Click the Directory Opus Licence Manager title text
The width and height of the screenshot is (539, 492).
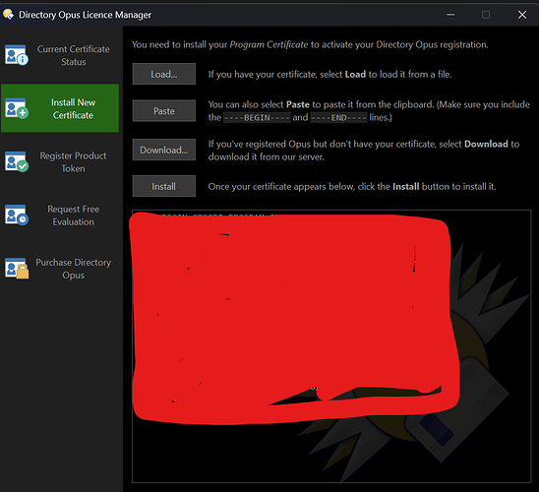(85, 15)
